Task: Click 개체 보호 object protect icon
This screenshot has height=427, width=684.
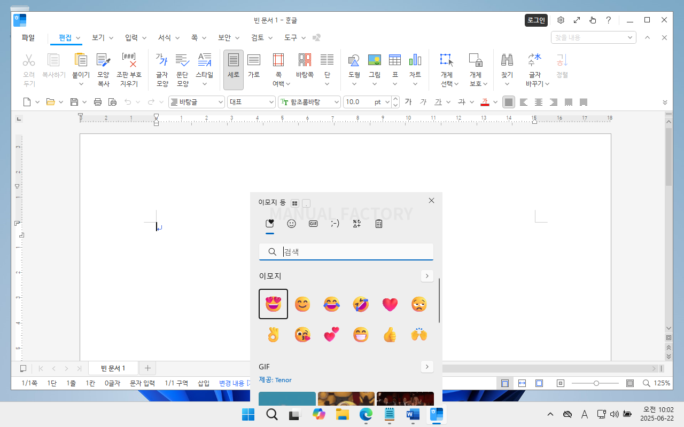Action: tap(476, 60)
